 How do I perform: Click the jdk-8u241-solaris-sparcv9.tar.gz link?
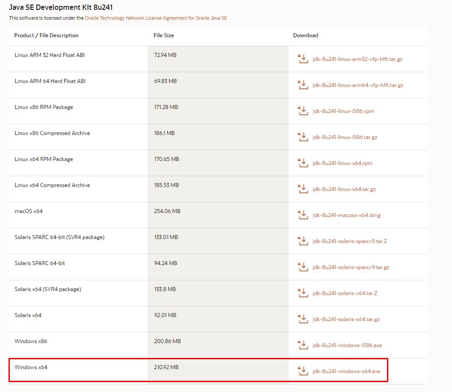click(351, 267)
